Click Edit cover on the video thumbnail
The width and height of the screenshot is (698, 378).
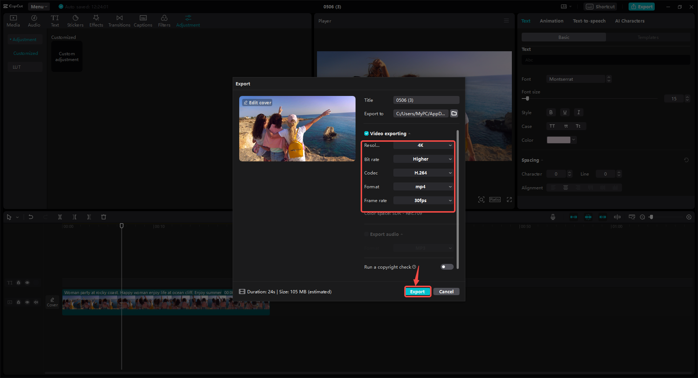pos(257,102)
